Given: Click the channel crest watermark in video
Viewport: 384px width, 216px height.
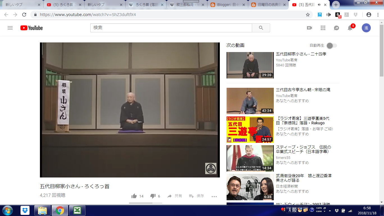Looking at the screenshot, I should point(211,168).
